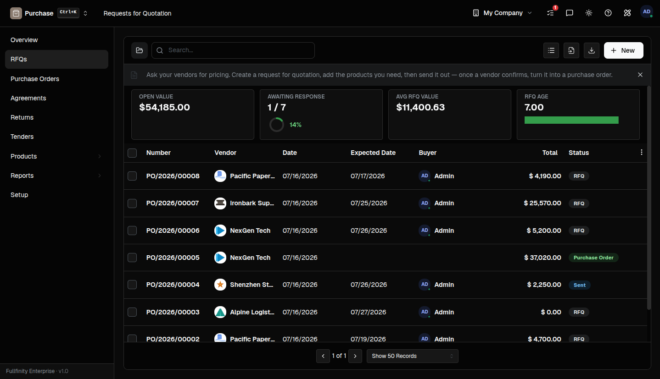Sort by the Number column header
Image resolution: width=660 pixels, height=379 pixels.
158,153
